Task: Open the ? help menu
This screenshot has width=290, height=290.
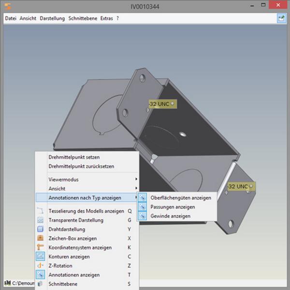Action: (117, 18)
